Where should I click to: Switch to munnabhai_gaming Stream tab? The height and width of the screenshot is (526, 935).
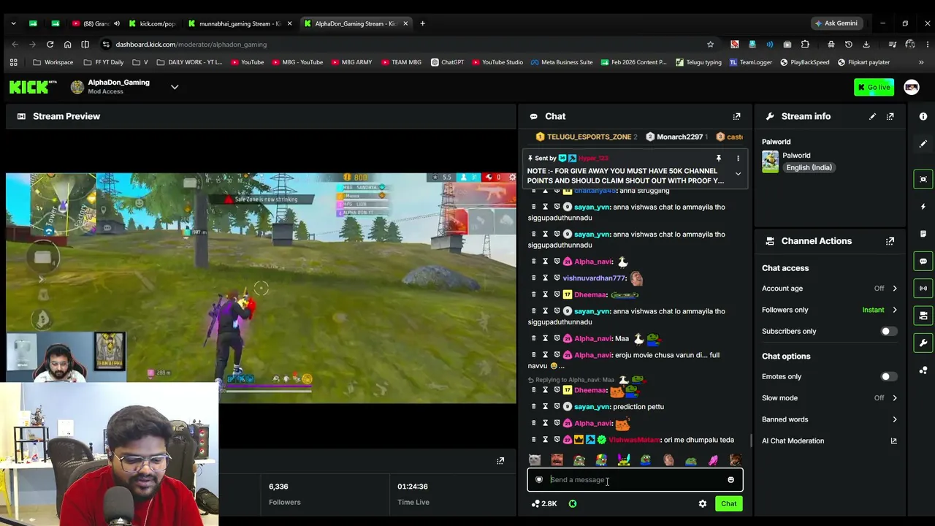(240, 23)
